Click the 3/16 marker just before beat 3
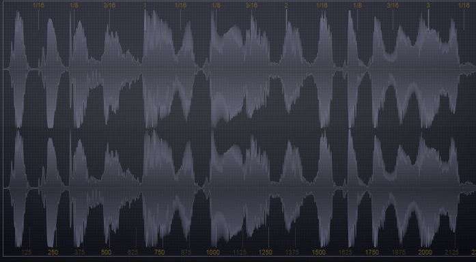476x262 pixels. click(x=393, y=5)
